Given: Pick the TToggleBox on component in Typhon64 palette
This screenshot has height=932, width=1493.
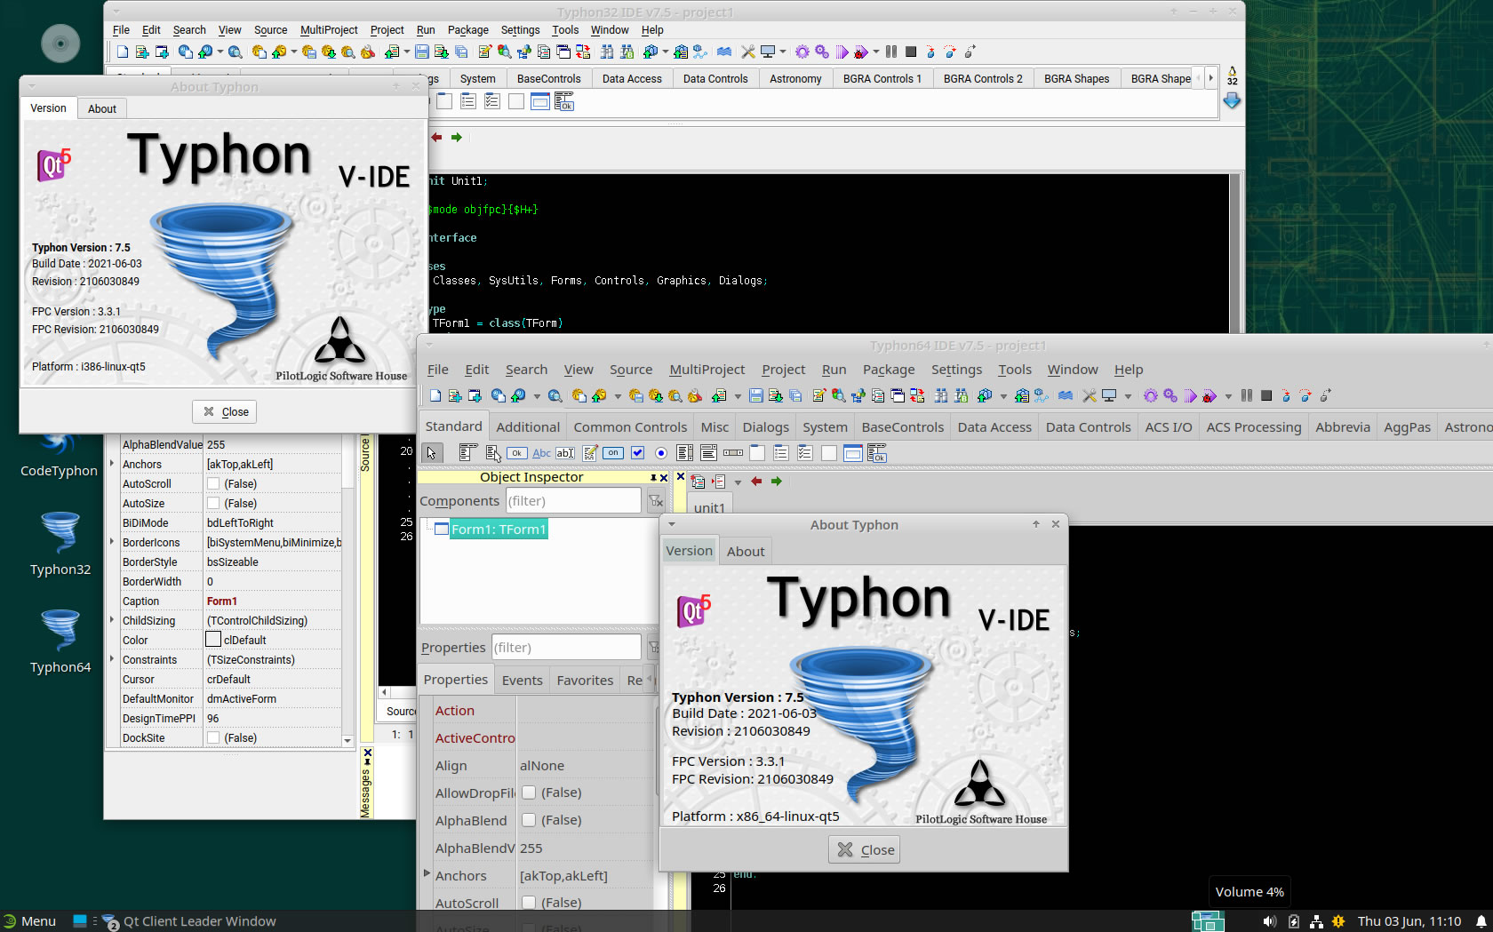Looking at the screenshot, I should pos(613,453).
